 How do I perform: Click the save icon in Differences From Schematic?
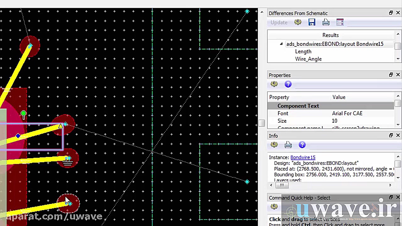pyautogui.click(x=312, y=22)
